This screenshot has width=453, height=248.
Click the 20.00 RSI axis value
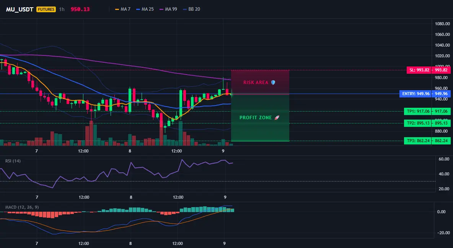pos(444,189)
